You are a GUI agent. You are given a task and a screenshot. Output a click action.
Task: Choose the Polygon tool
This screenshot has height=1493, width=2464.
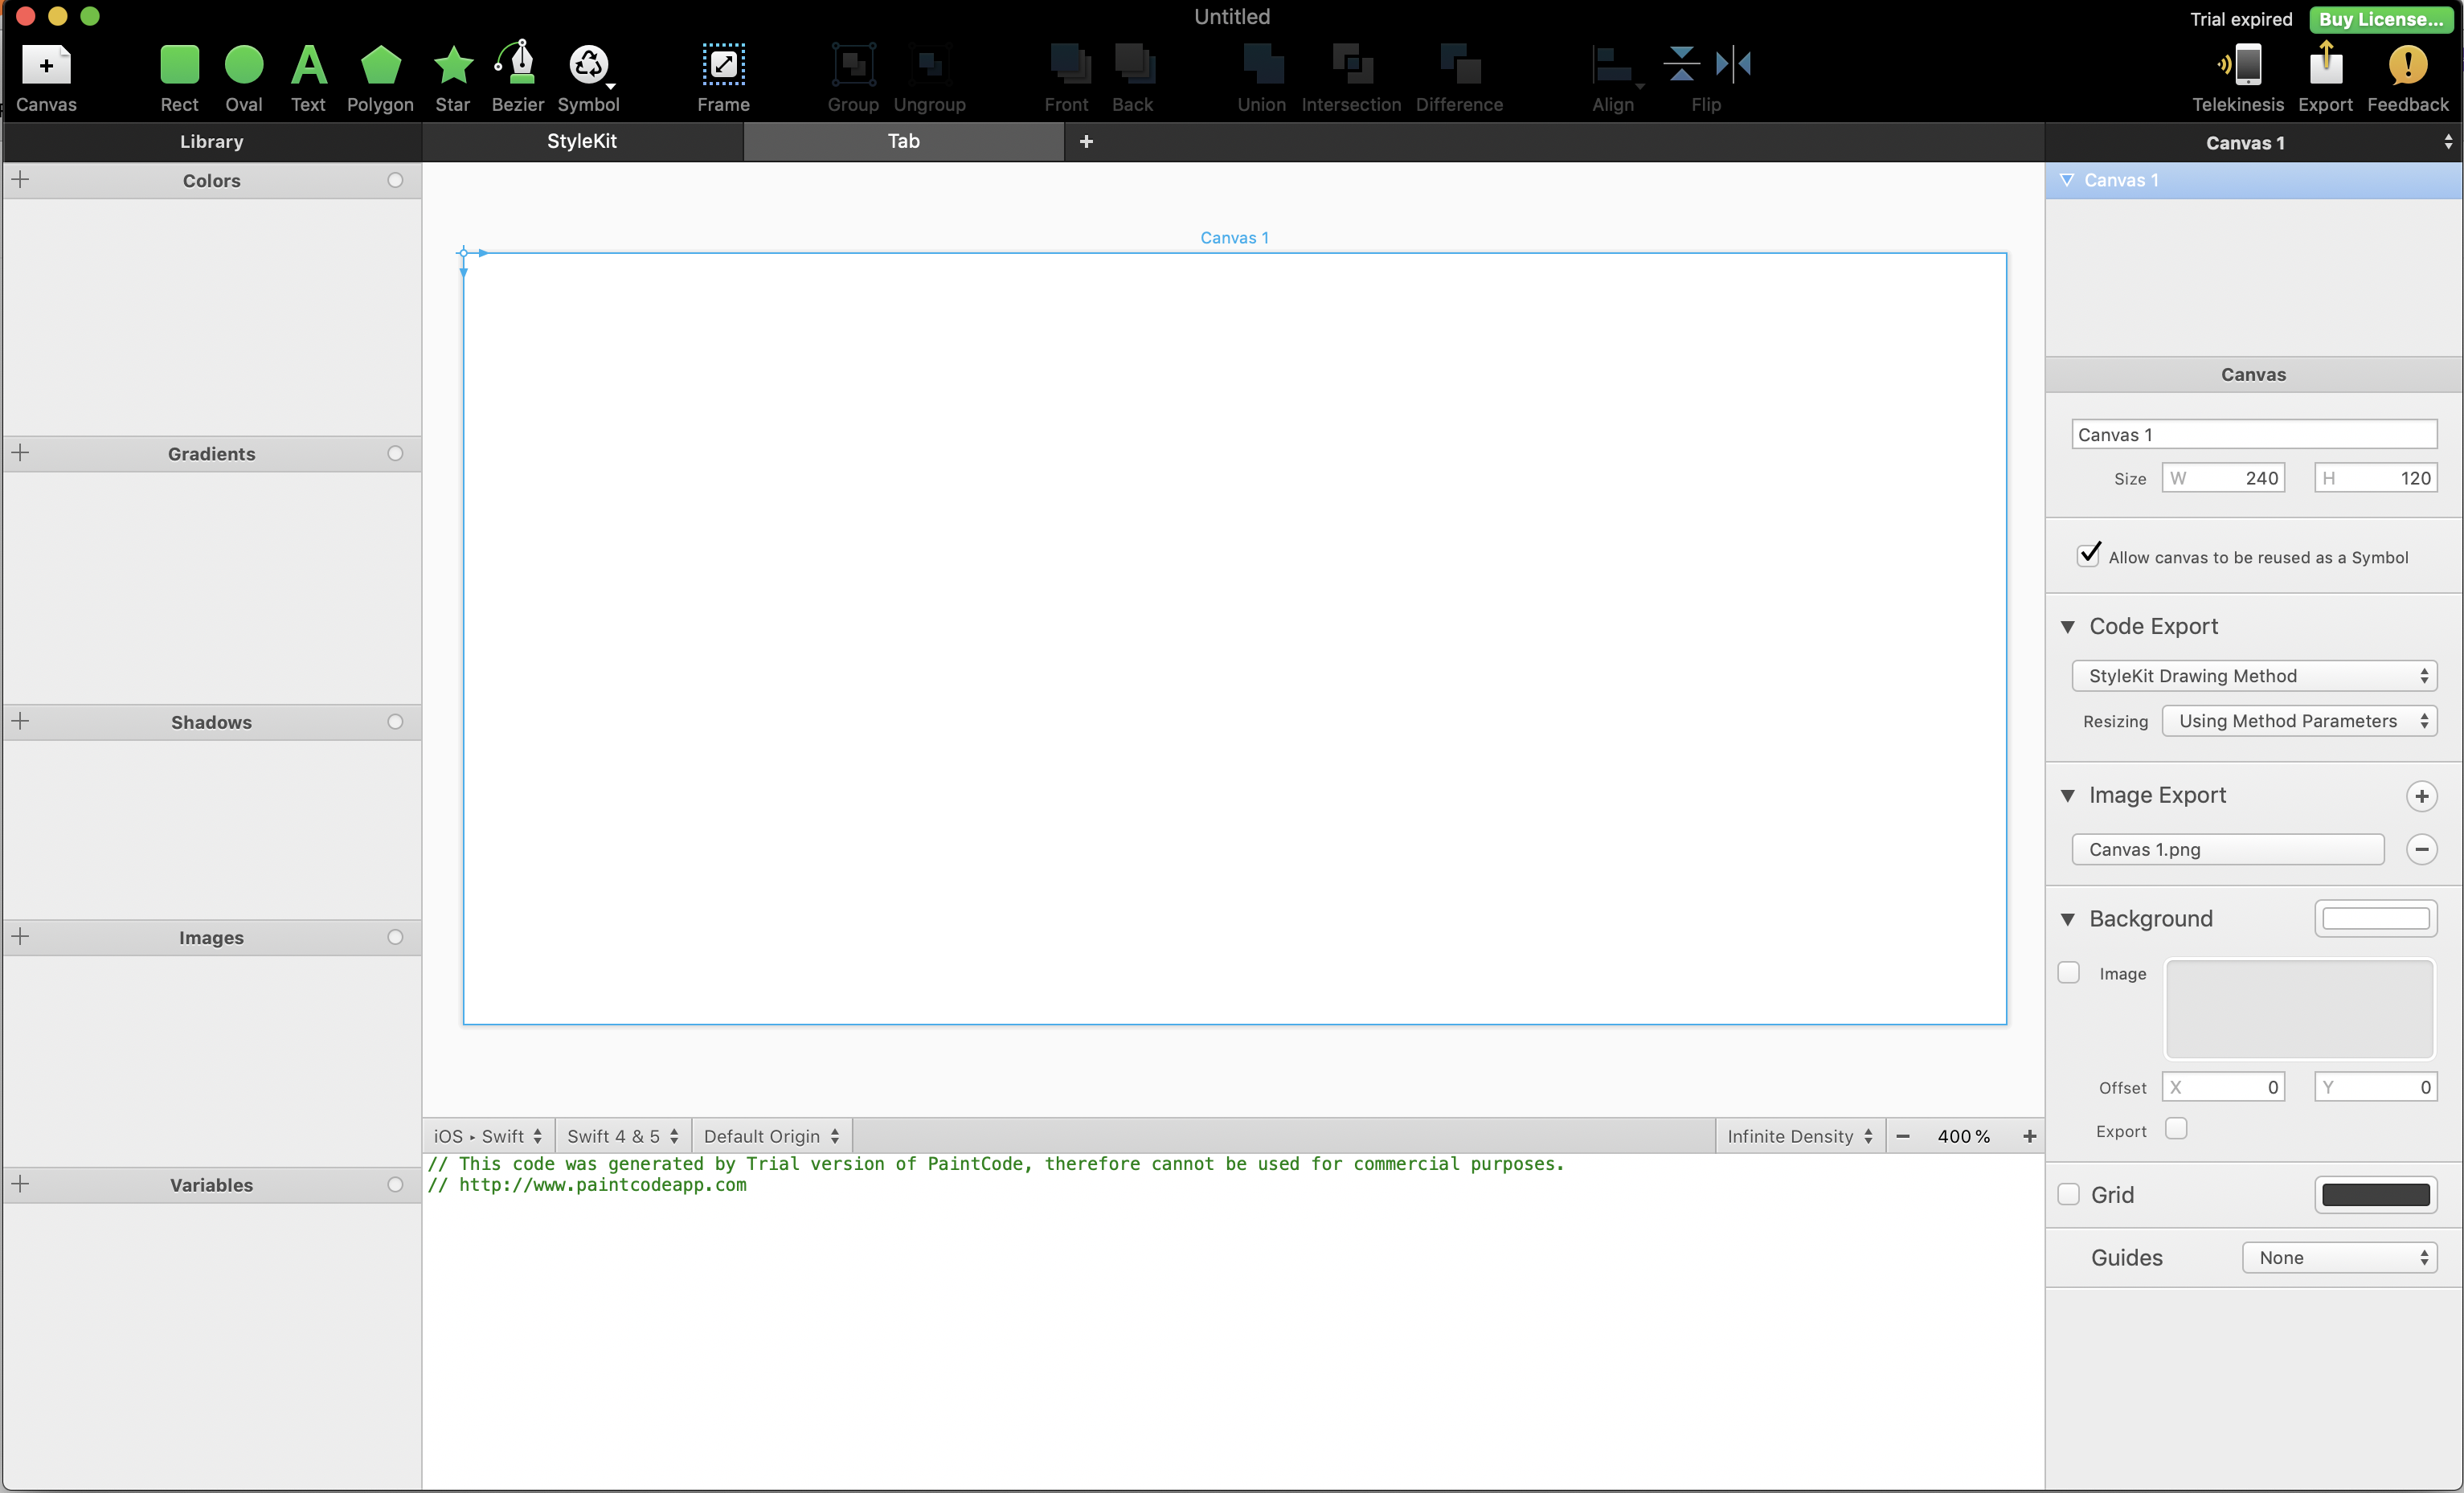coord(380,66)
